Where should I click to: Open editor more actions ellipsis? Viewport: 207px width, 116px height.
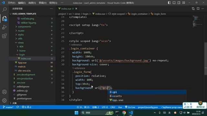coord(203,9)
